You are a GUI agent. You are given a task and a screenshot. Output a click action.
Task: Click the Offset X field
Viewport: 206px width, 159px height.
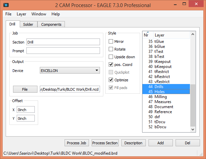point(26,109)
